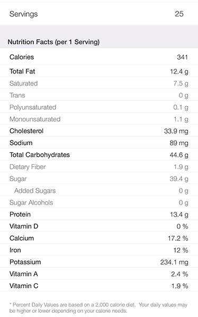The image size is (198, 317).
Task: Select the Vitamin A row
Action: [x=99, y=274]
